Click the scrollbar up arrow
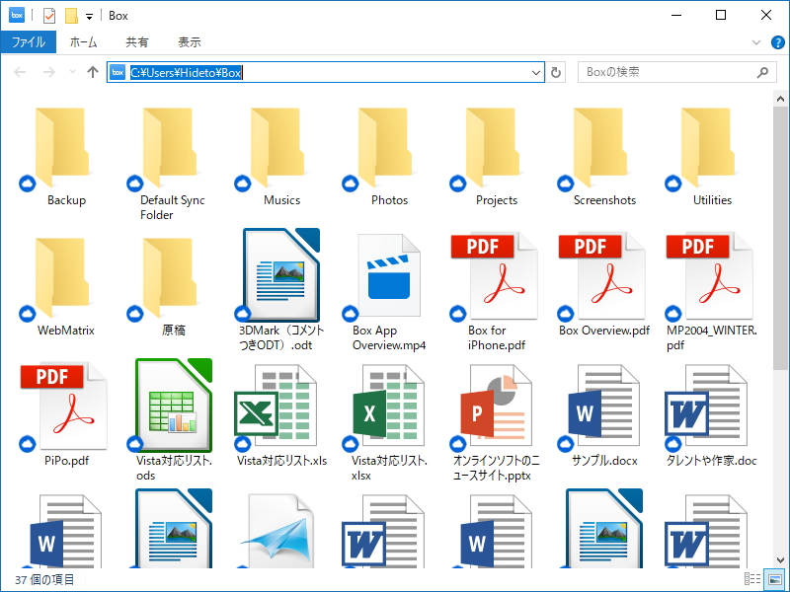The height and width of the screenshot is (592, 790). [x=780, y=100]
